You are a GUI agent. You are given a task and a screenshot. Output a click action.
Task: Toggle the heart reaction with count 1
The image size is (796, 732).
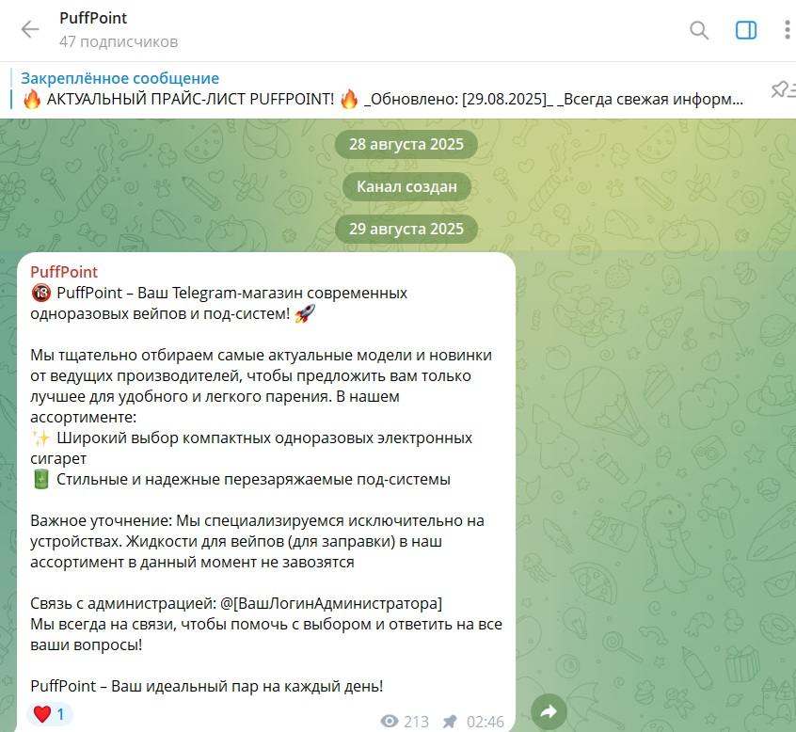tap(49, 714)
